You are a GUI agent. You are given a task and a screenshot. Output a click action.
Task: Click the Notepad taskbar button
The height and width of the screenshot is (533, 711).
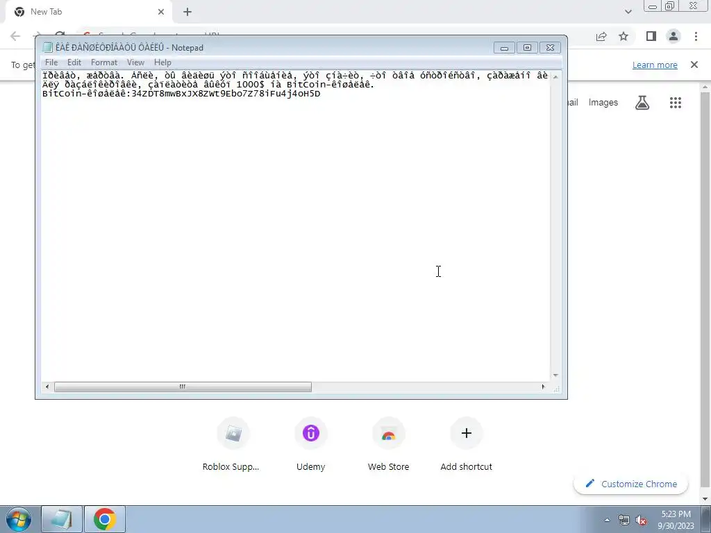click(x=62, y=519)
